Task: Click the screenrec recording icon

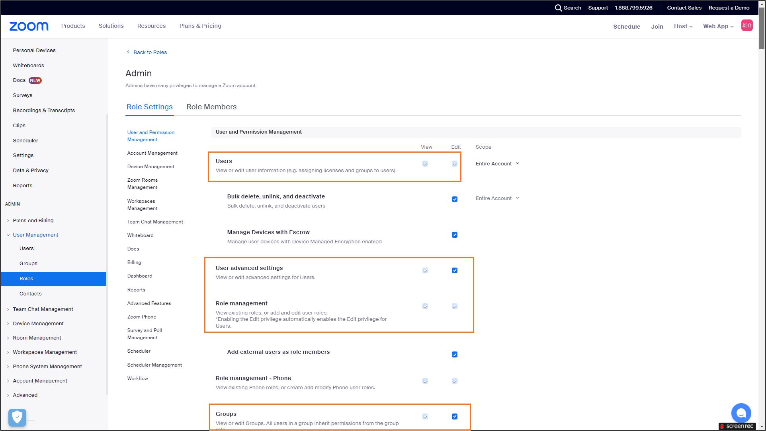Action: (x=722, y=426)
